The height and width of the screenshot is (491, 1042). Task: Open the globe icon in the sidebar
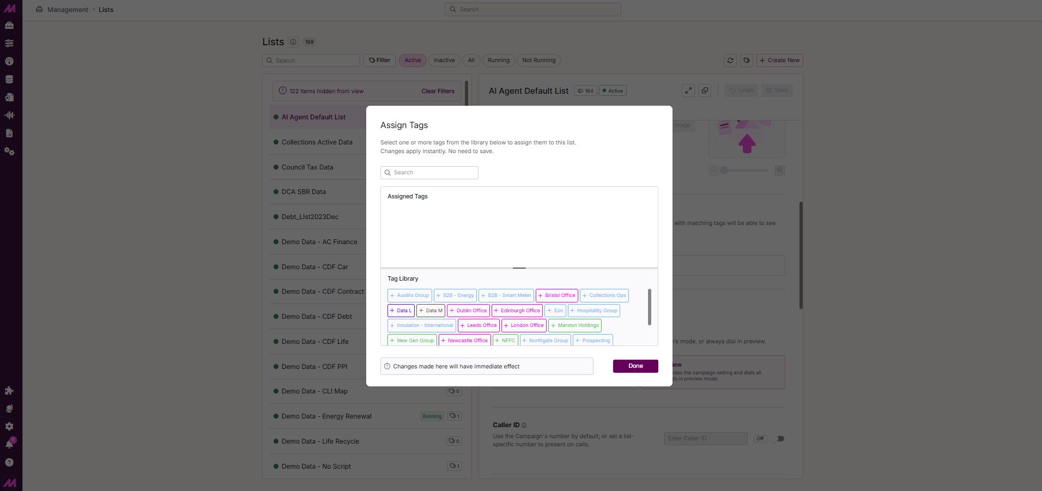[9, 409]
